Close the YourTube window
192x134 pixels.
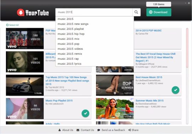click(189, 3)
